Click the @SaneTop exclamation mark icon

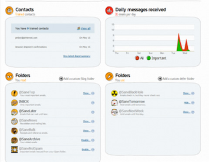tap(14, 93)
